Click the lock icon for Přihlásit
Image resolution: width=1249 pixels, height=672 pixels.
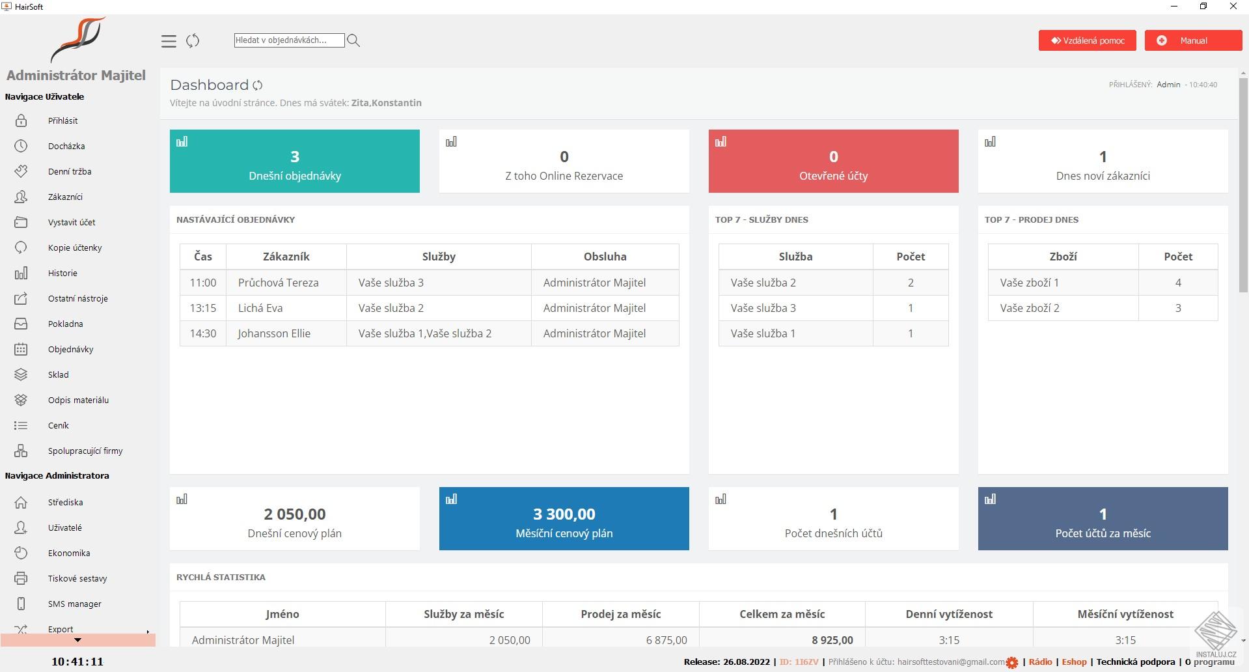click(x=21, y=120)
